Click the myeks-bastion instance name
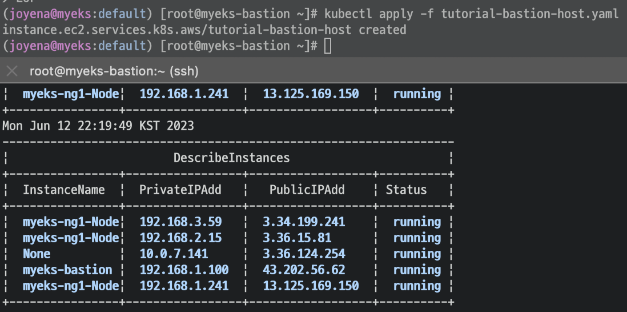Viewport: 627px width, 312px height. [x=67, y=270]
